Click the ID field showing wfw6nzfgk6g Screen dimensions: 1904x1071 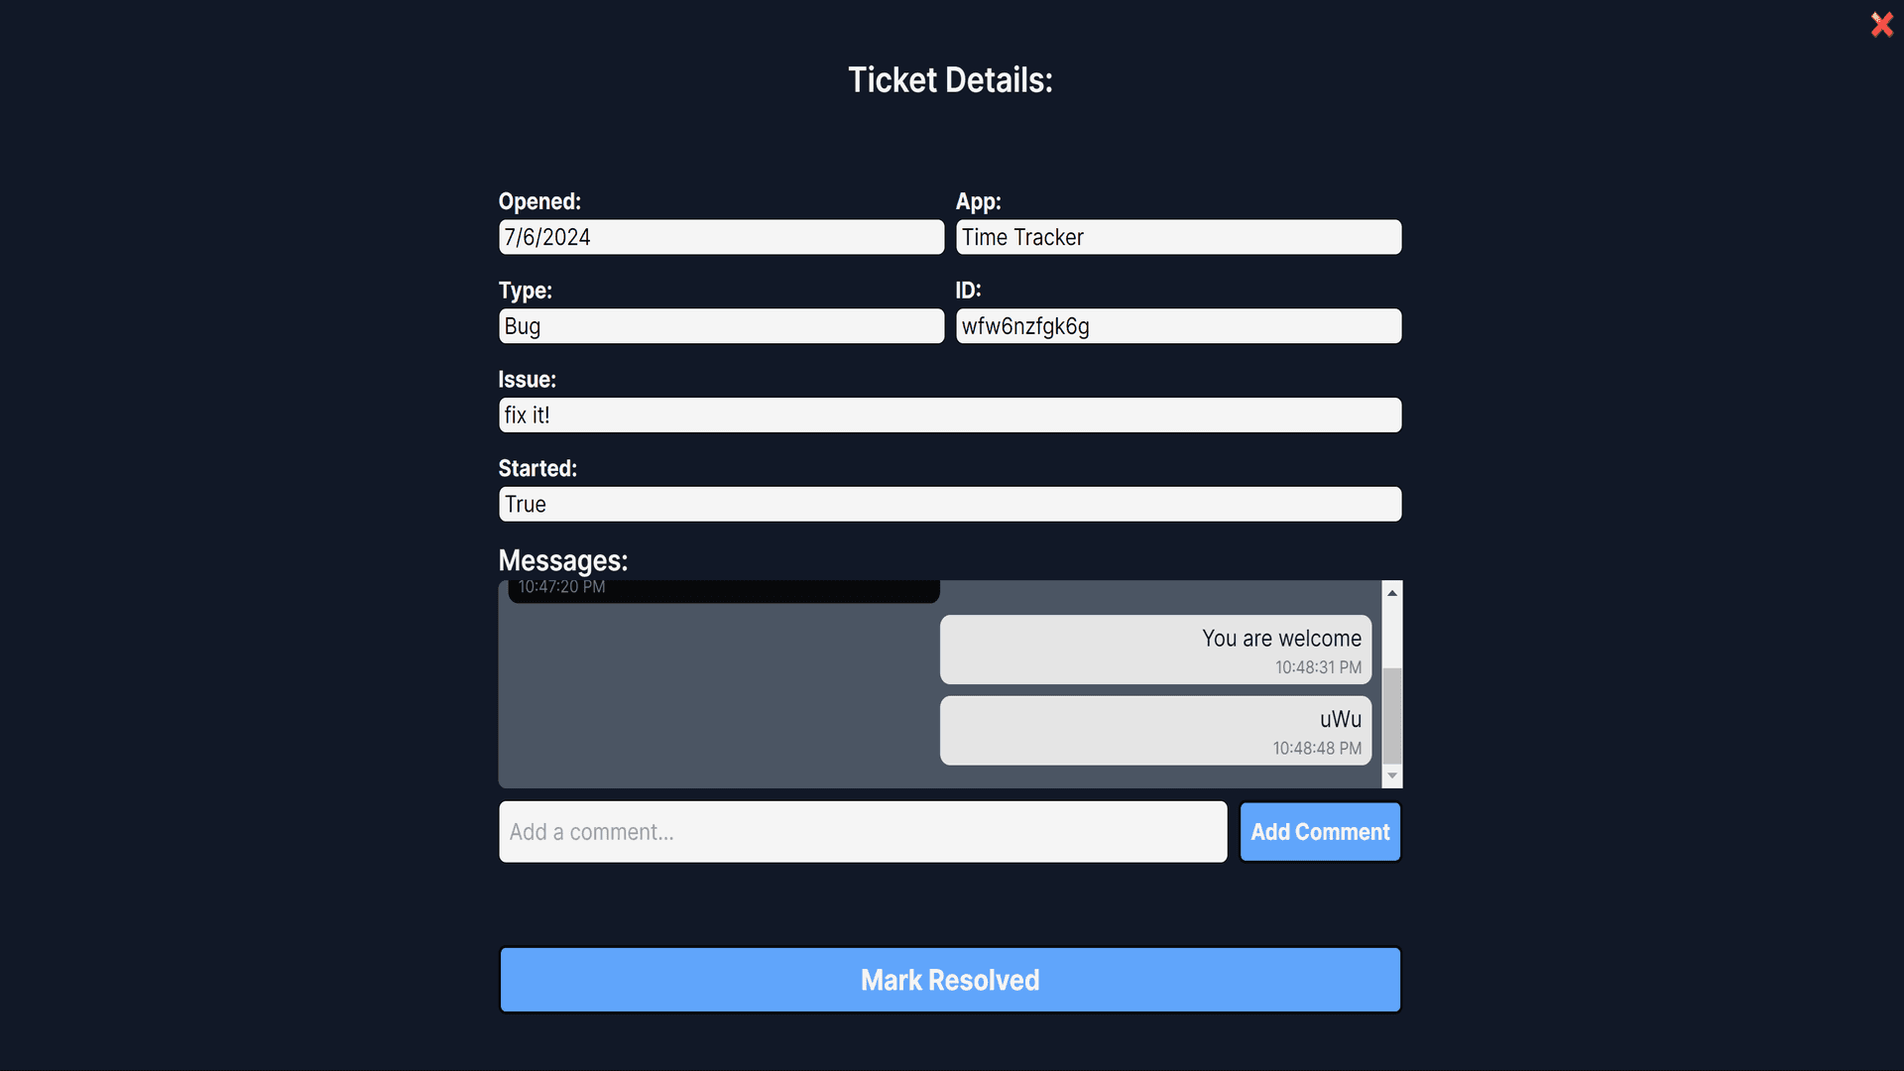tap(1177, 325)
